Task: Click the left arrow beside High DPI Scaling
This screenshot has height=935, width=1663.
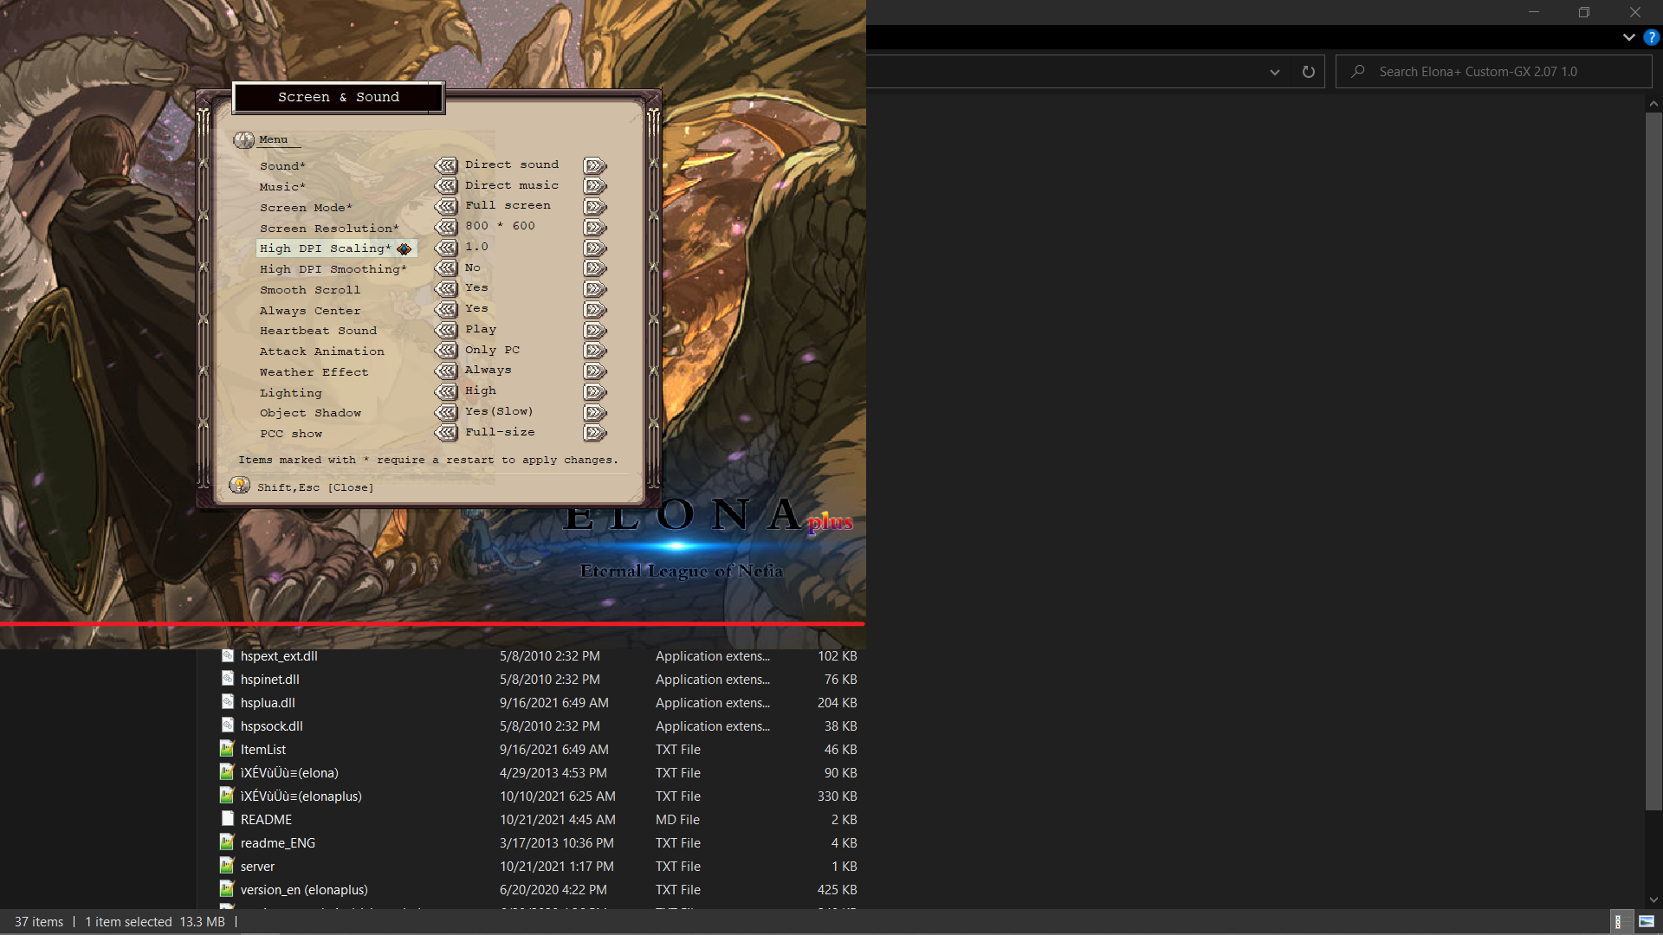Action: (x=446, y=247)
